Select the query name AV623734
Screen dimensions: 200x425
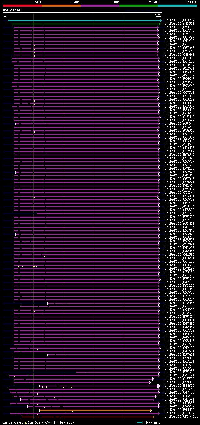(x=12, y=10)
